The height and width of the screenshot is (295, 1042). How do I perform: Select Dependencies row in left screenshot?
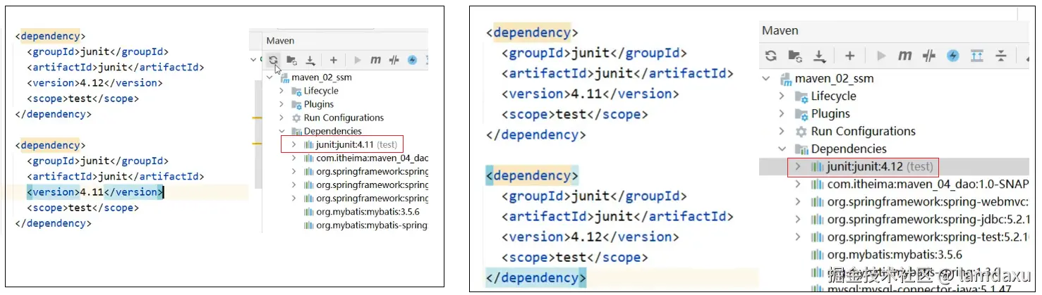[345, 131]
